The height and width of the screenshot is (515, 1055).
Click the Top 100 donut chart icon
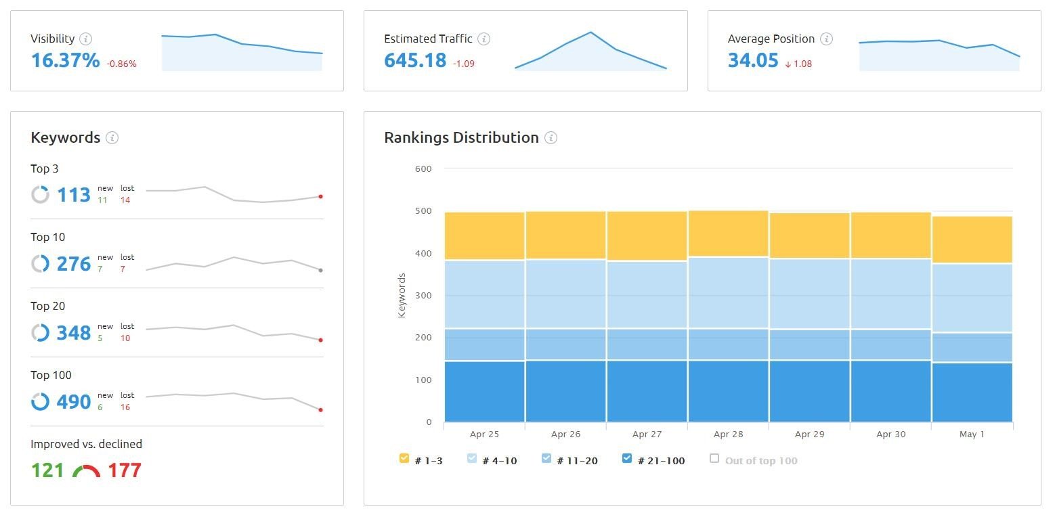pos(41,401)
